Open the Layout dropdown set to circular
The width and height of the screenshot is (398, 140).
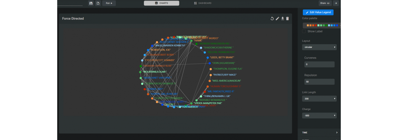pyautogui.click(x=319, y=47)
